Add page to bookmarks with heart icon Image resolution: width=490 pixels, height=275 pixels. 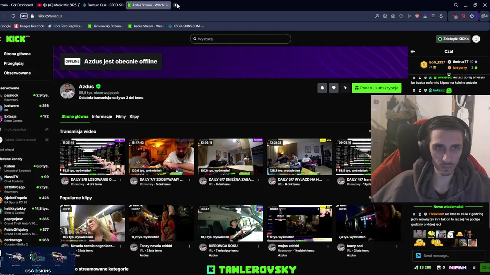pos(417,16)
